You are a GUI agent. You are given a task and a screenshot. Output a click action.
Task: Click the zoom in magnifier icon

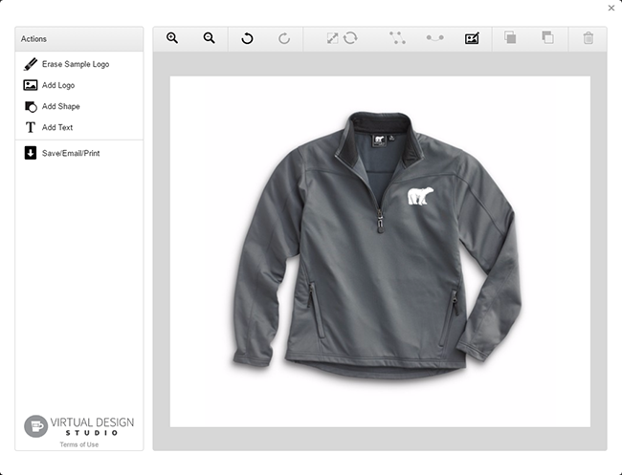coord(172,38)
